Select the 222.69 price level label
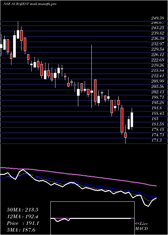The height and width of the screenshot is (235, 168). [x=158, y=60]
